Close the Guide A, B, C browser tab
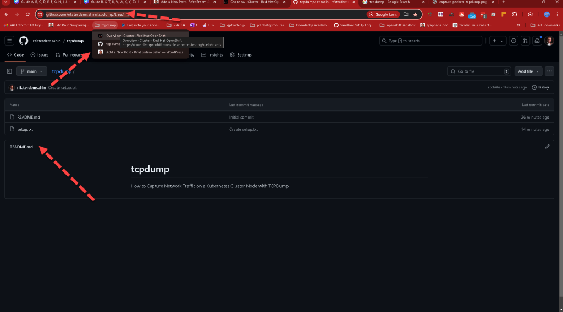The width and height of the screenshot is (563, 312). click(x=75, y=2)
